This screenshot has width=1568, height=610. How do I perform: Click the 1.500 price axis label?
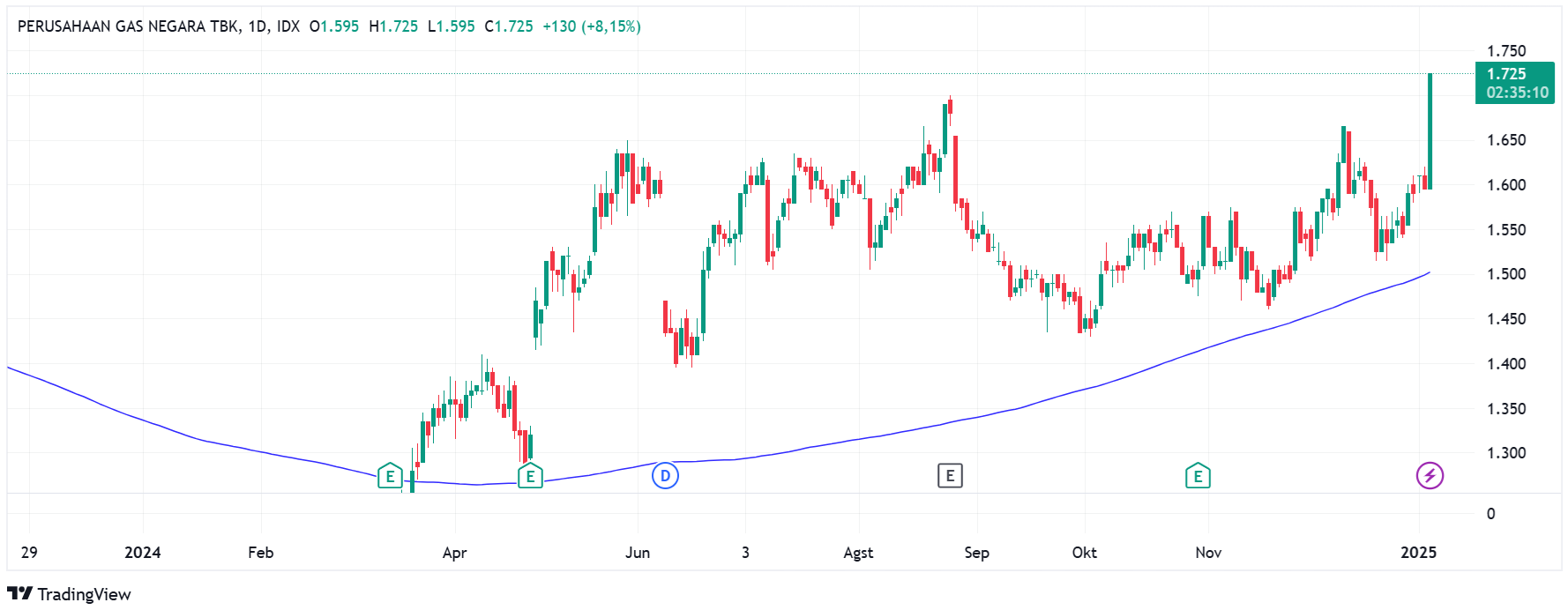click(x=1506, y=274)
